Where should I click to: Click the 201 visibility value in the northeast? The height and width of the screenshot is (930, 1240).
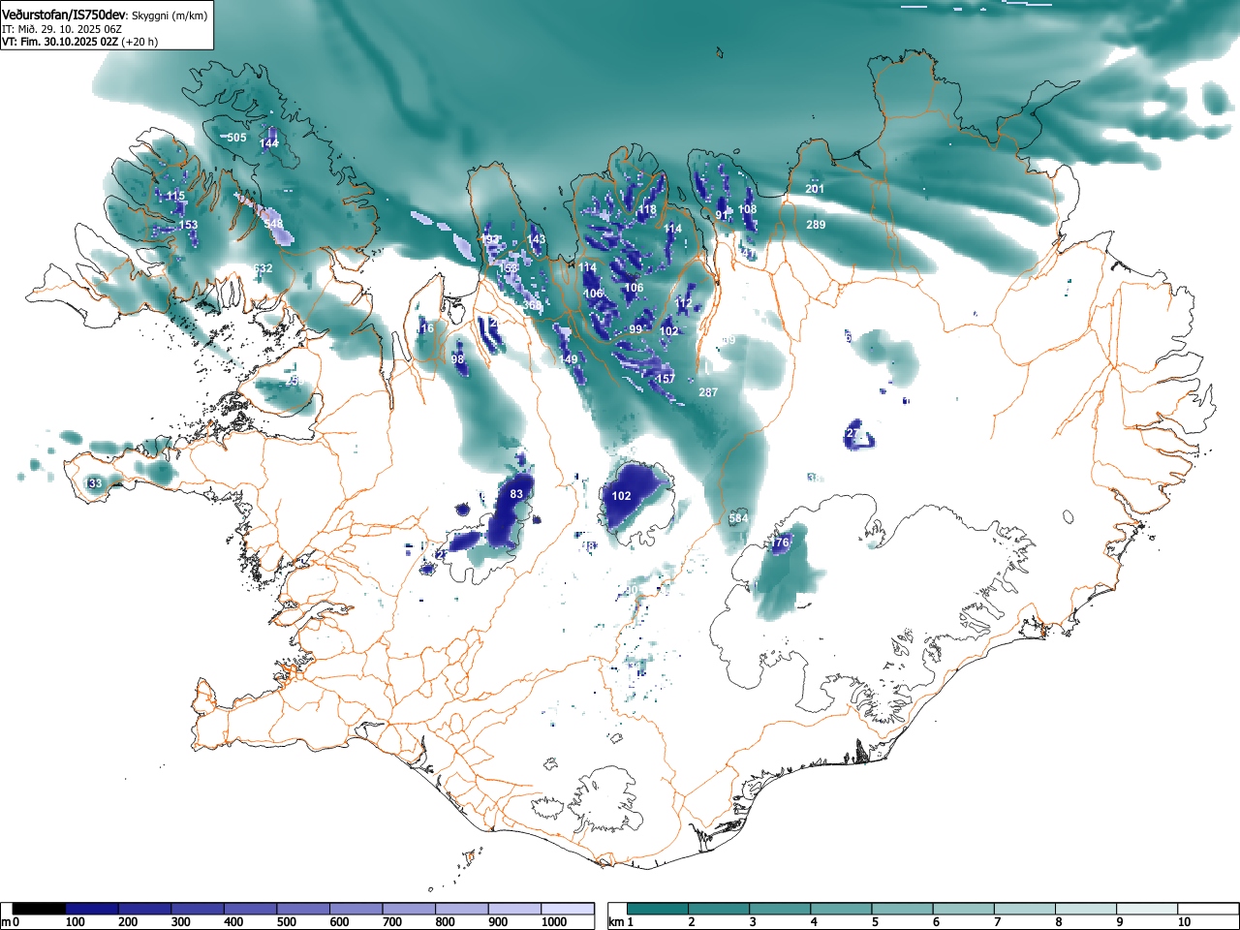pyautogui.click(x=815, y=188)
